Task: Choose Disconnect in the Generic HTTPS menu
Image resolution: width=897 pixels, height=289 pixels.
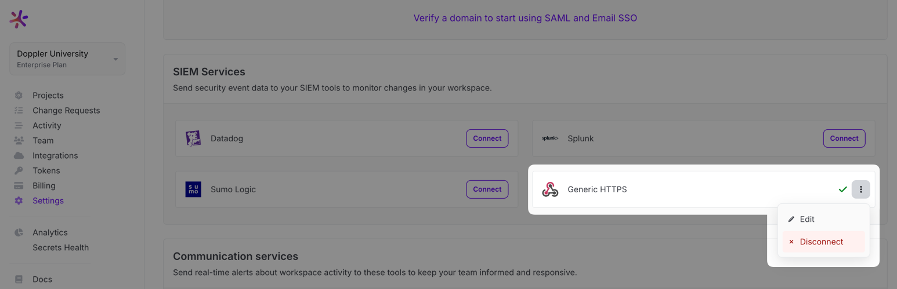Action: (821, 242)
